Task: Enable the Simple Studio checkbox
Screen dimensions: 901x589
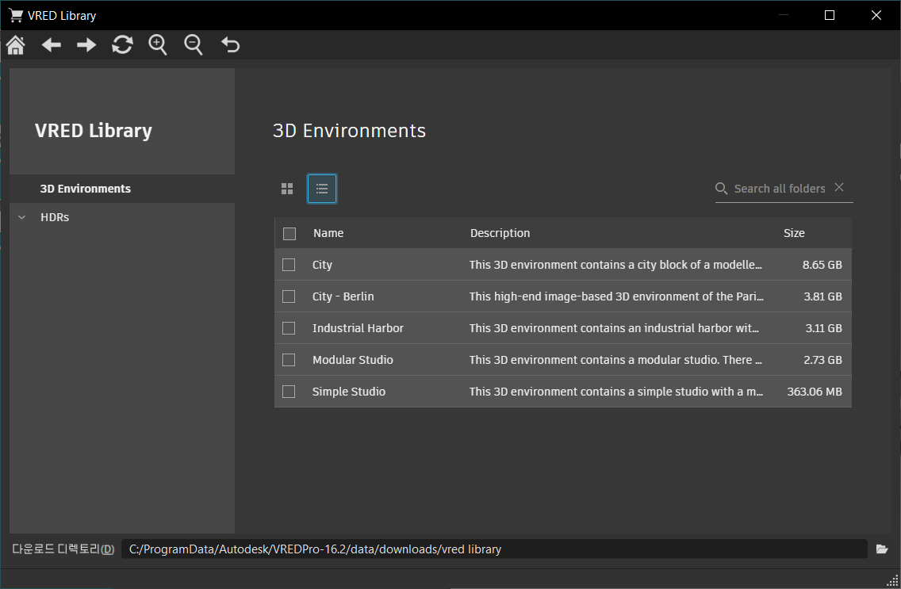Action: pyautogui.click(x=289, y=392)
